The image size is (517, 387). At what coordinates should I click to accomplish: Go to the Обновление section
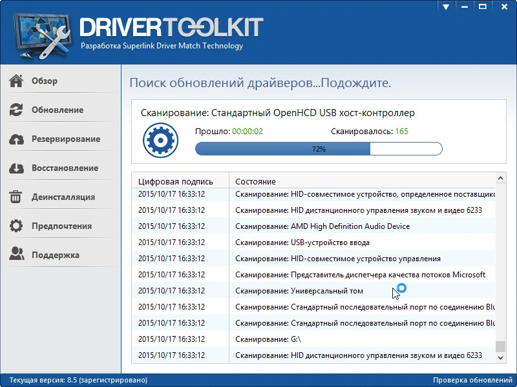58,110
